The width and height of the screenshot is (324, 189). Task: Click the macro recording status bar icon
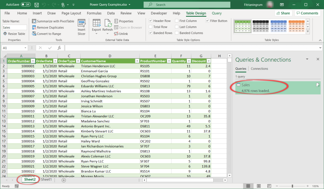tap(17, 186)
